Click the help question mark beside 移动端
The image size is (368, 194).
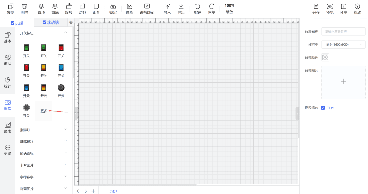71,23
